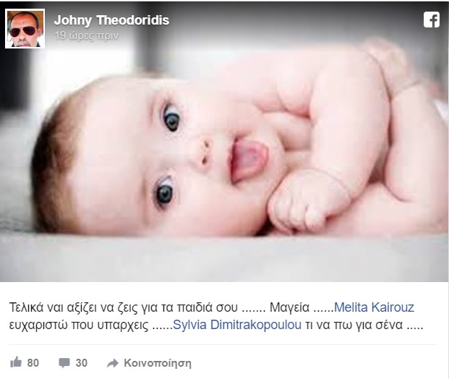449x379 pixels.
Task: Open tagged profile Sylvia Dimitrakopoulou
Action: click(237, 325)
